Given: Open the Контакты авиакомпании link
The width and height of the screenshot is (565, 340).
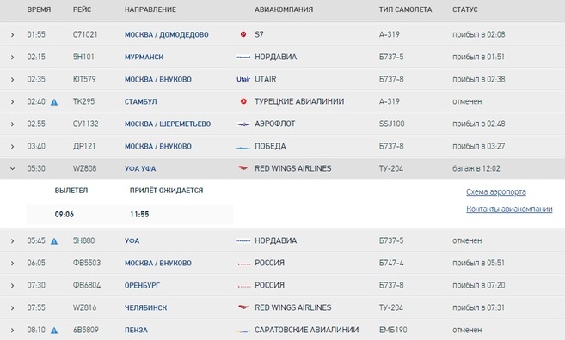Looking at the screenshot, I should point(509,209).
